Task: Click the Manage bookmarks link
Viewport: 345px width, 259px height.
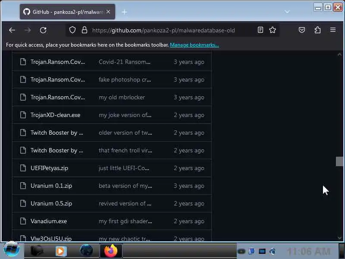Action: point(194,45)
